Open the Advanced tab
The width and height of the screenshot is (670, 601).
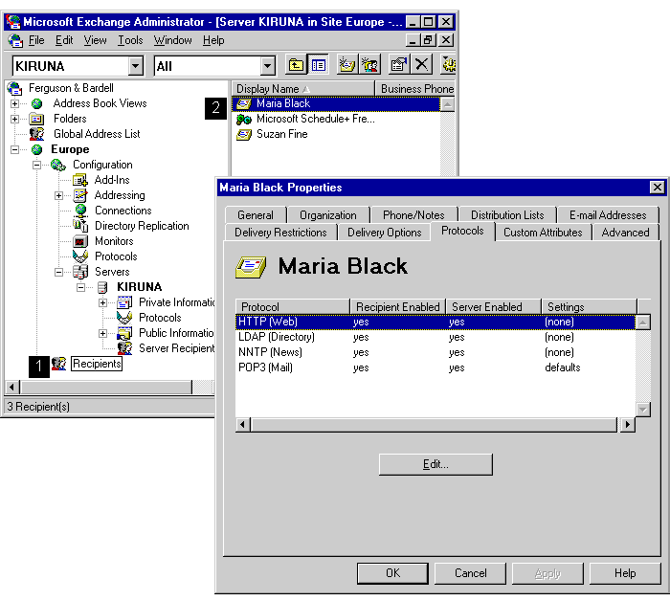(625, 233)
